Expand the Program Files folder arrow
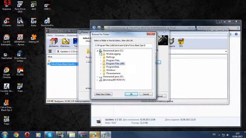The image size is (246, 138). click(x=101, y=61)
